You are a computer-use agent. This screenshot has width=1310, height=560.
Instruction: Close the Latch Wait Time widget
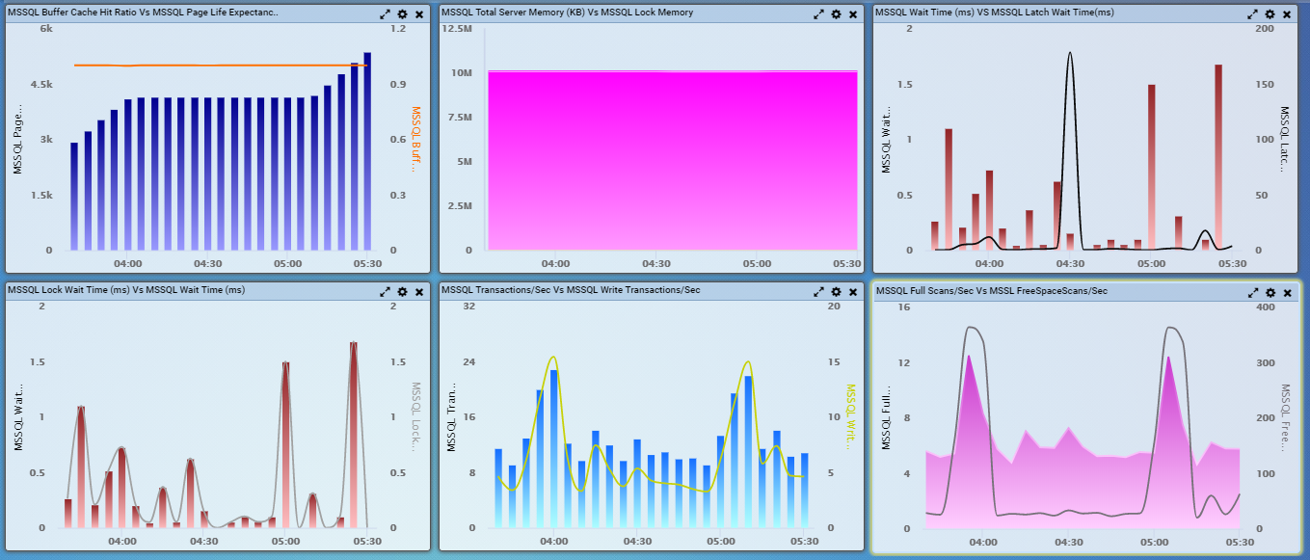[x=1286, y=14]
